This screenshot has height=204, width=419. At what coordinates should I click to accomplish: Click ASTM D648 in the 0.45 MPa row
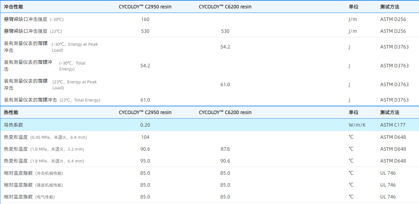click(x=393, y=137)
